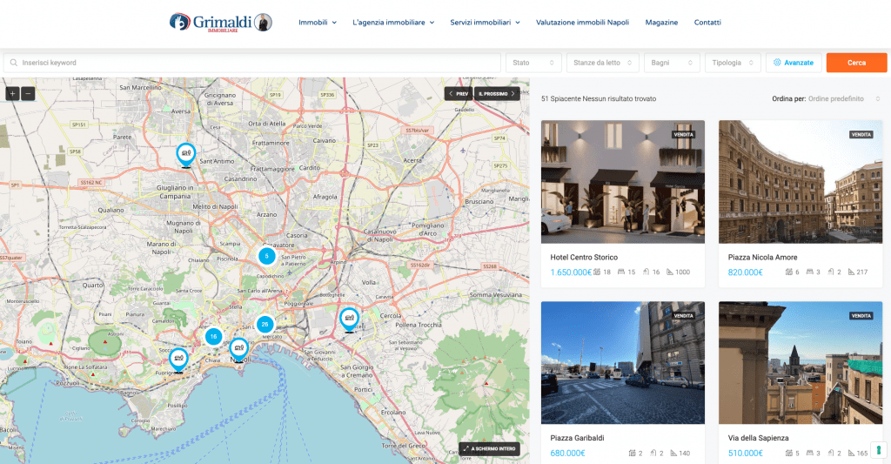Open the Contatti page

(x=707, y=22)
